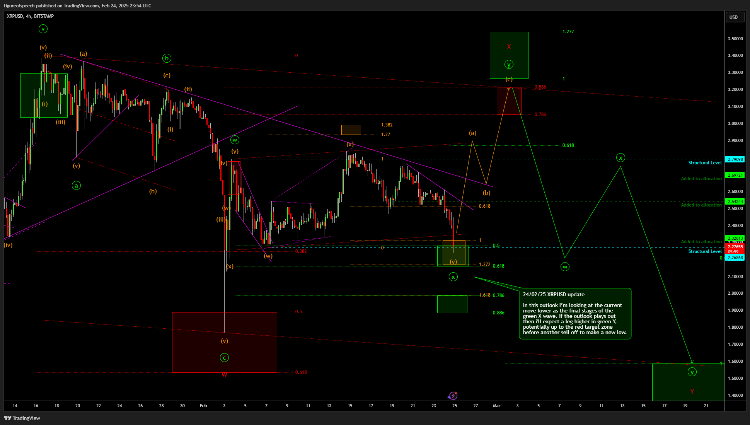The image size is (750, 425).
Task: Click the purple lightning event icon on the time axis
Action: coord(452,396)
